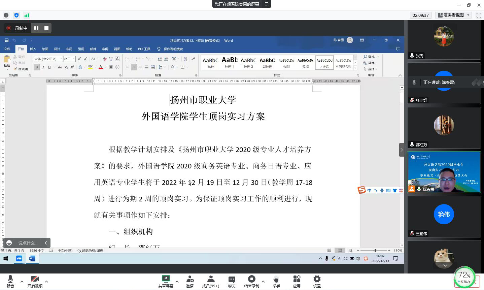Image resolution: width=484 pixels, height=290 pixels.
Task: Click the Word comments speech-bubble icon
Action: point(398,49)
